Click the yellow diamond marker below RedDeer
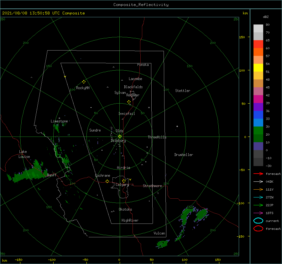 129,102
